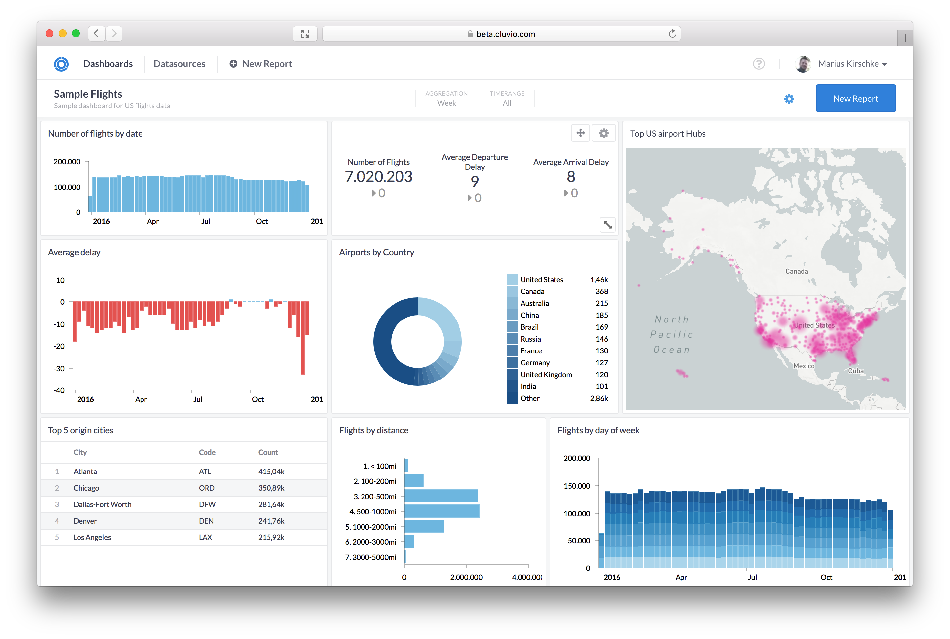Click the Cluvio logo icon

pos(61,64)
